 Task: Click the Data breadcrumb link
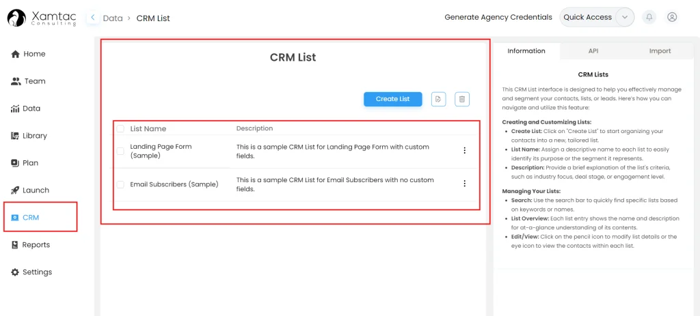[112, 18]
